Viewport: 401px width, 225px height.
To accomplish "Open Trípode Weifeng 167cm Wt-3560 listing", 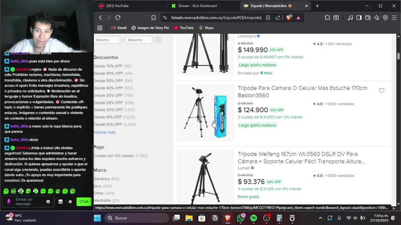I will (301, 158).
